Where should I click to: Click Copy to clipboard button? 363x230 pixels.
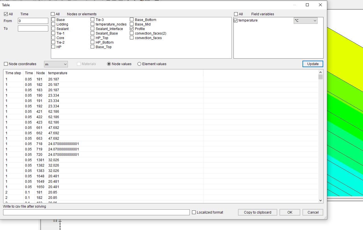click(x=258, y=212)
